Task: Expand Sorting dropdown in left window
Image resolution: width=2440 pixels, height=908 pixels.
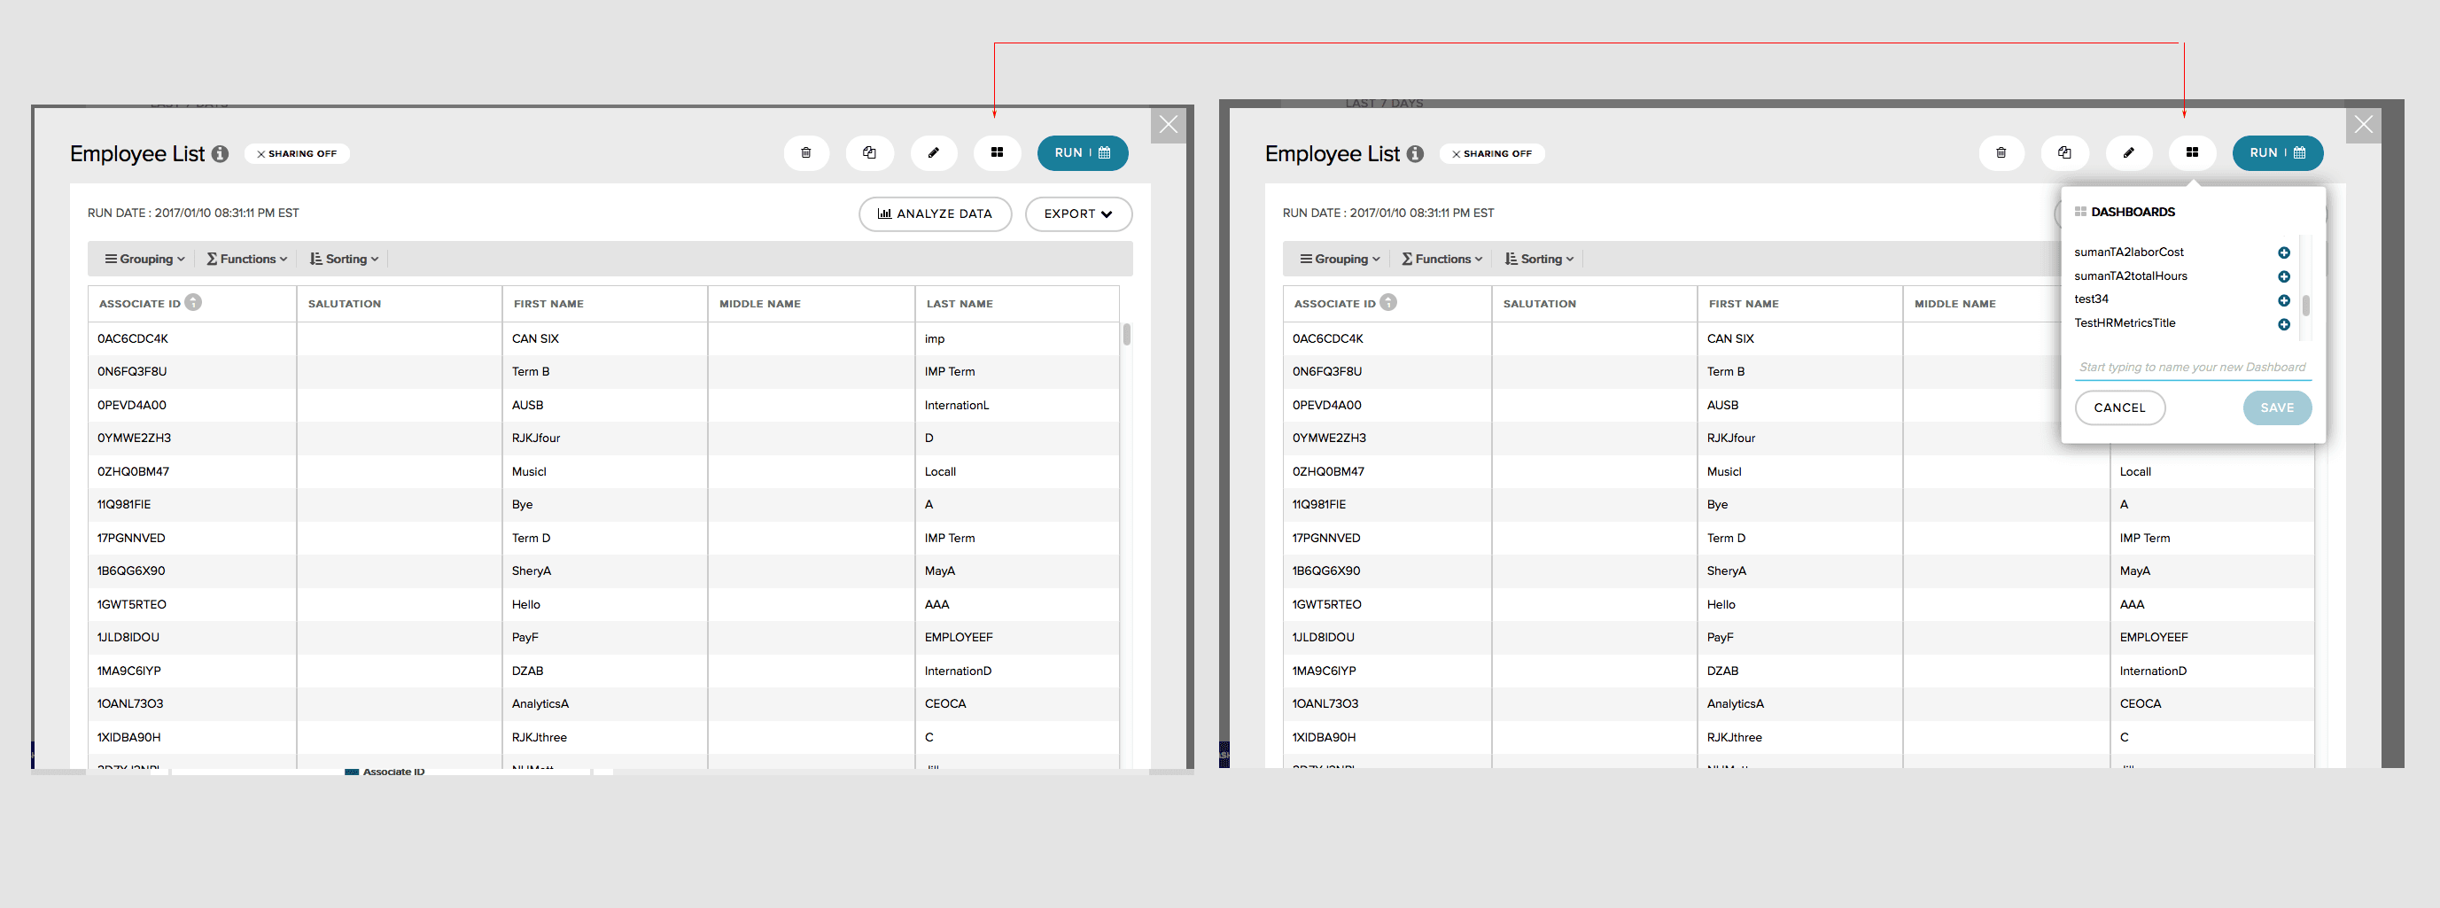Action: pyautogui.click(x=344, y=260)
